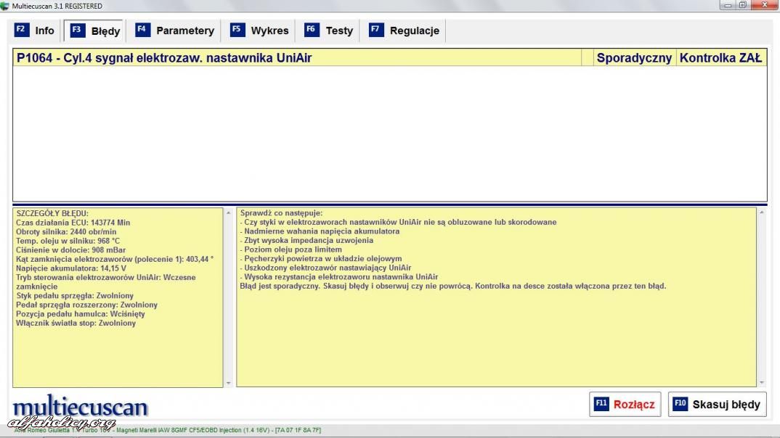Click the 'Pęcherzyki powietrza w układzie olejowym' hint
The height and width of the screenshot is (438, 780).
tap(321, 258)
